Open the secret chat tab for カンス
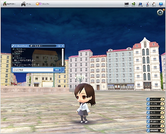Viewport: 166px width, 134px height. point(155,113)
